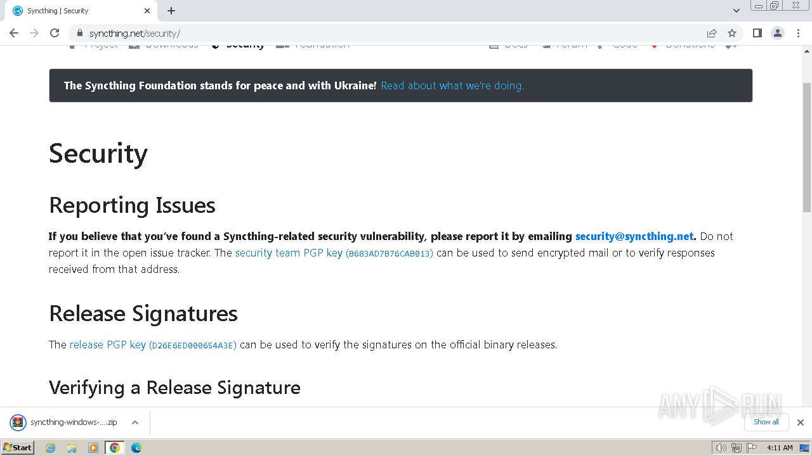Image resolution: width=812 pixels, height=456 pixels.
Task: Click Show all downloads button
Action: [766, 422]
